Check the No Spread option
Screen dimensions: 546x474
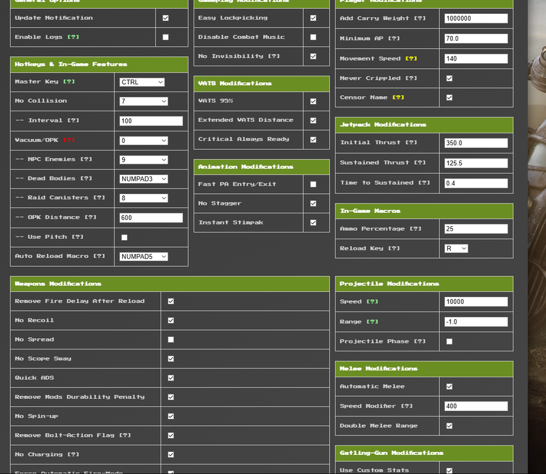[x=171, y=339]
